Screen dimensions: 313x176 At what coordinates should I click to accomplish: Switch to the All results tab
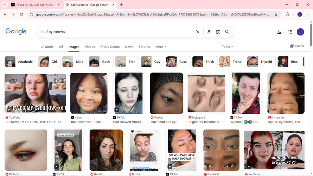click(61, 47)
